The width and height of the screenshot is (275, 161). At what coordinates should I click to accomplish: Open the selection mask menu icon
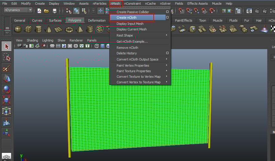(93, 11)
